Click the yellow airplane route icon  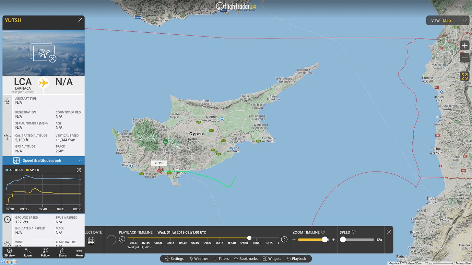coord(43,83)
